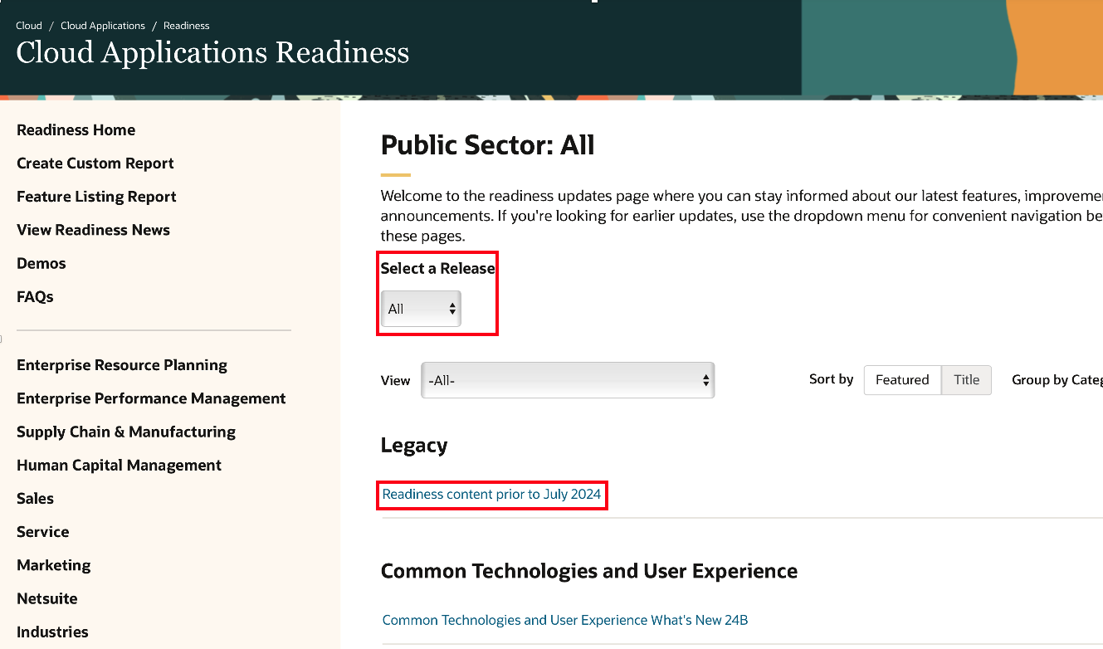Open the Demos page

coord(41,263)
